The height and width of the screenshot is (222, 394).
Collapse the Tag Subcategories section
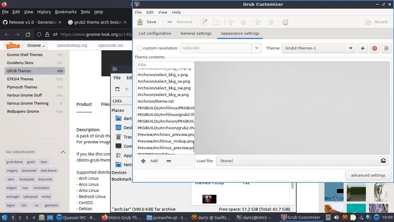[63, 152]
